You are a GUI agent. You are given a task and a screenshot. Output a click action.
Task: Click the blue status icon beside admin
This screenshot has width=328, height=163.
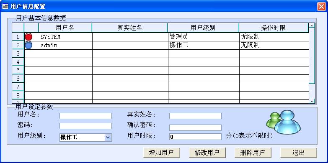pos(28,45)
